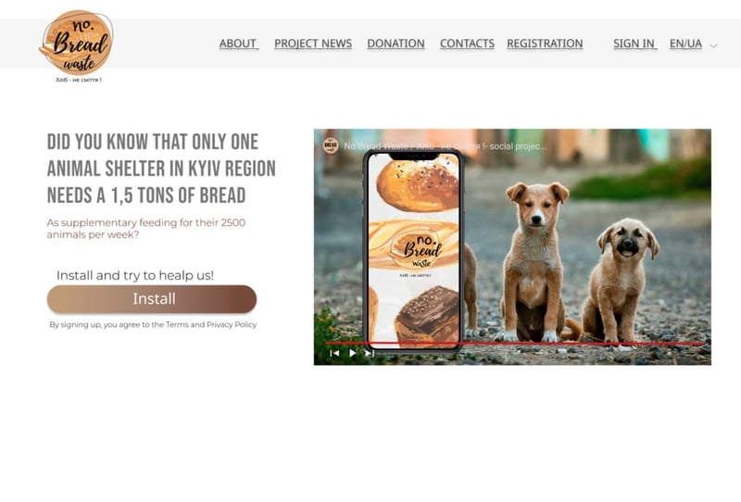Click the Install button
The height and width of the screenshot is (502, 741).
(152, 299)
